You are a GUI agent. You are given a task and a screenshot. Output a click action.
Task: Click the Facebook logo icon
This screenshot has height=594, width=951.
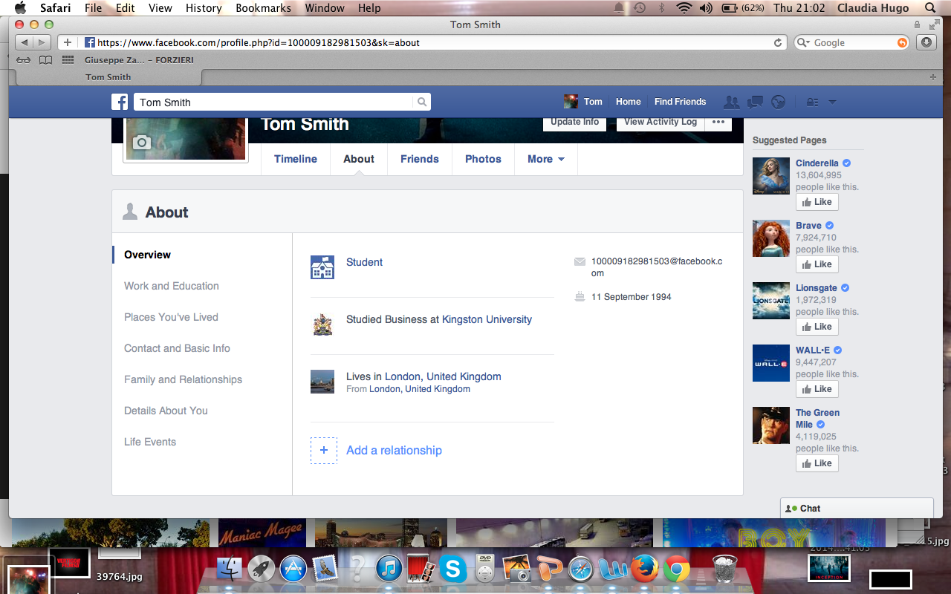pos(120,102)
